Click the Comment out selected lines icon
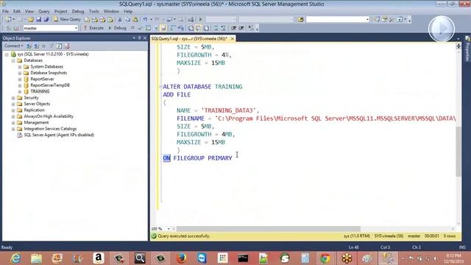471x265 pixels. 216,28
